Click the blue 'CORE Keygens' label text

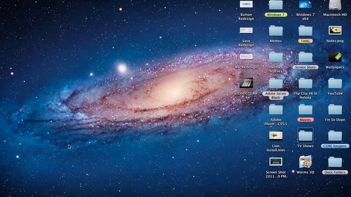[x=335, y=146]
